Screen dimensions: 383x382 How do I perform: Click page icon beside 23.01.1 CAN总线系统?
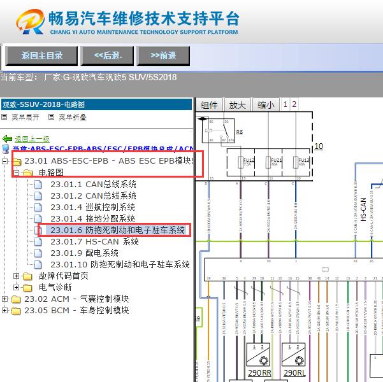[38, 184]
